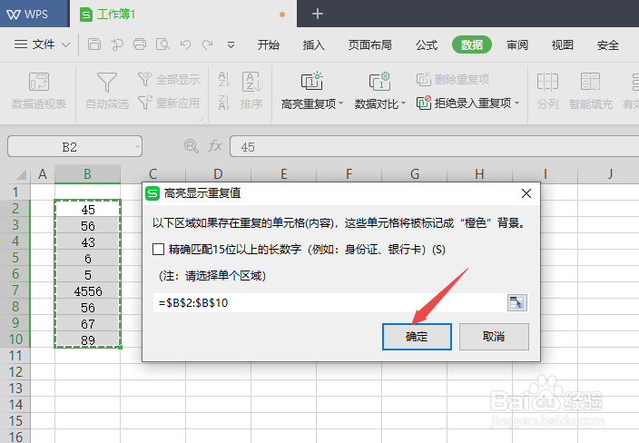The width and height of the screenshot is (639, 443).
Task: Select column A header
Action: (43, 174)
